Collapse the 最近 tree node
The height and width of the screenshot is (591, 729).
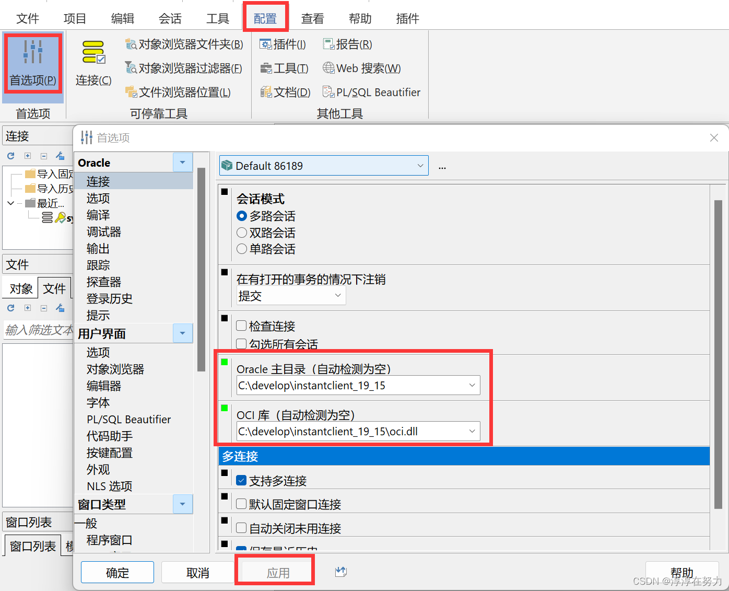[11, 203]
